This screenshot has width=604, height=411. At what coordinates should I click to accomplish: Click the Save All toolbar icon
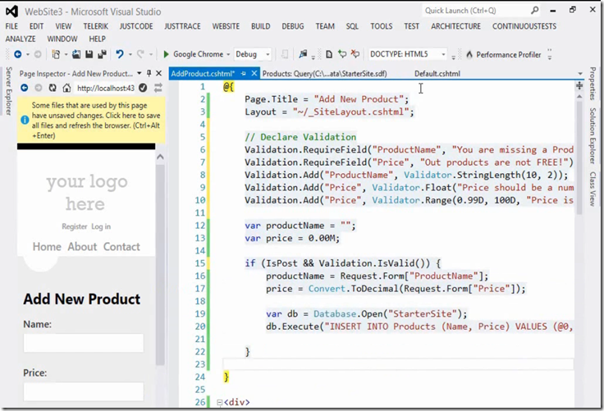point(102,54)
